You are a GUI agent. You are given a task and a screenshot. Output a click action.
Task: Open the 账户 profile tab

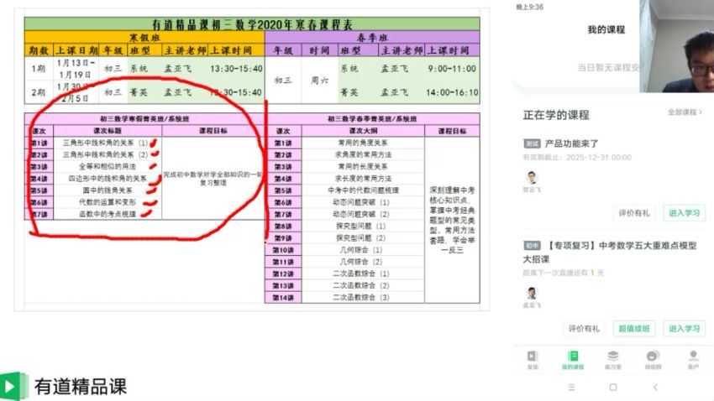(693, 359)
